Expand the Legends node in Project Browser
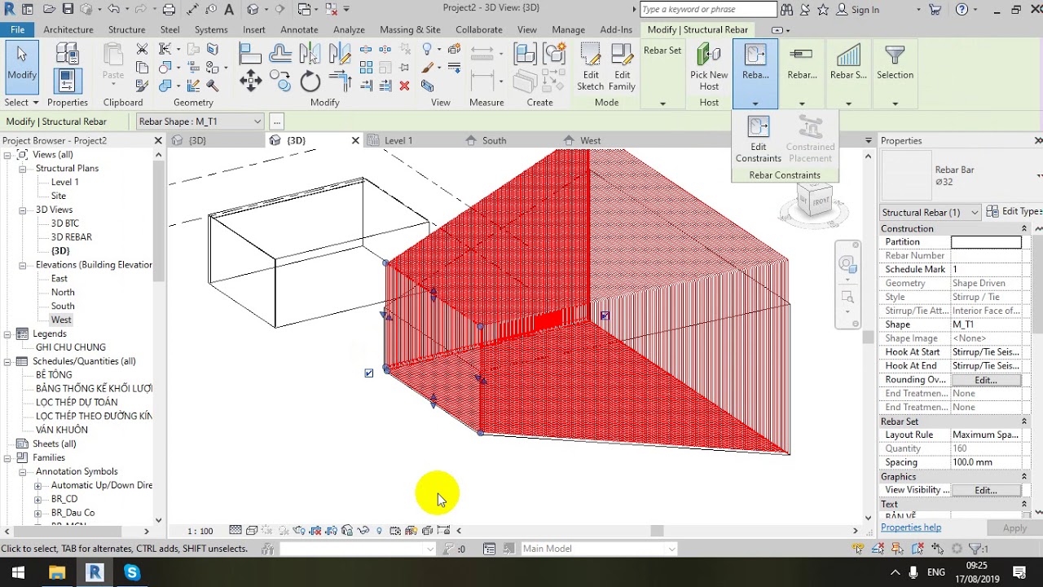This screenshot has height=587, width=1043. [8, 333]
